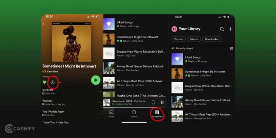Screen dimensions: 276x138
Task: Open the device picker icon beside pause
Action: 153,102
